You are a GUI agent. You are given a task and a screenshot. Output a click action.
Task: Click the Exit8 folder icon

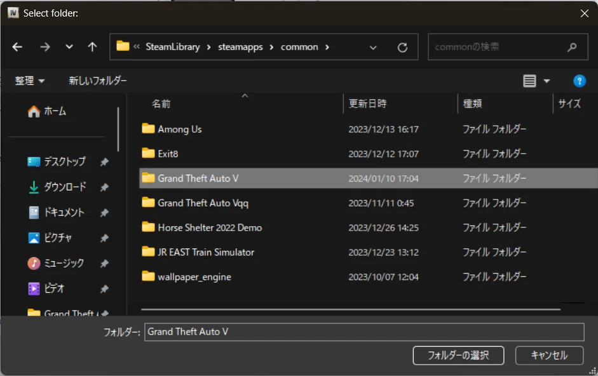pos(148,153)
